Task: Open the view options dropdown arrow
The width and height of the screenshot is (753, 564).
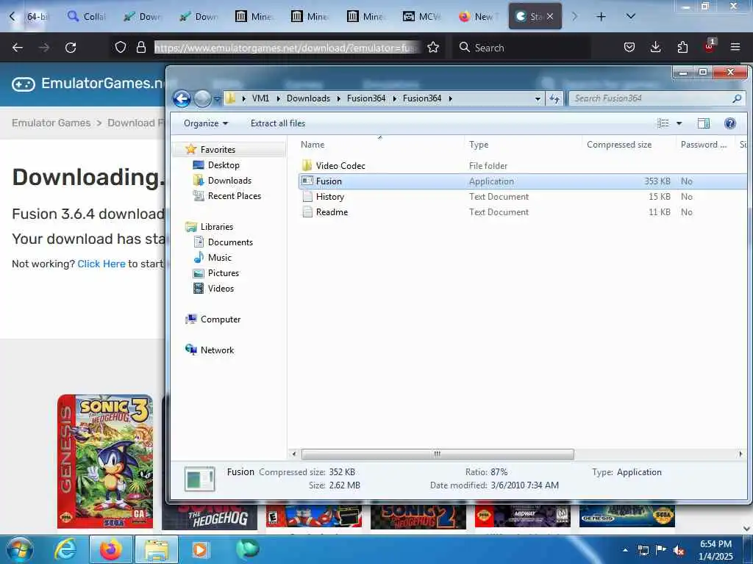Action: [x=679, y=123]
